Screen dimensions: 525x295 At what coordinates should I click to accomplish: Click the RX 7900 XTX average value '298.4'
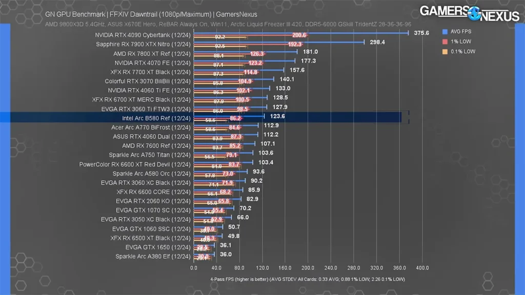click(x=377, y=42)
